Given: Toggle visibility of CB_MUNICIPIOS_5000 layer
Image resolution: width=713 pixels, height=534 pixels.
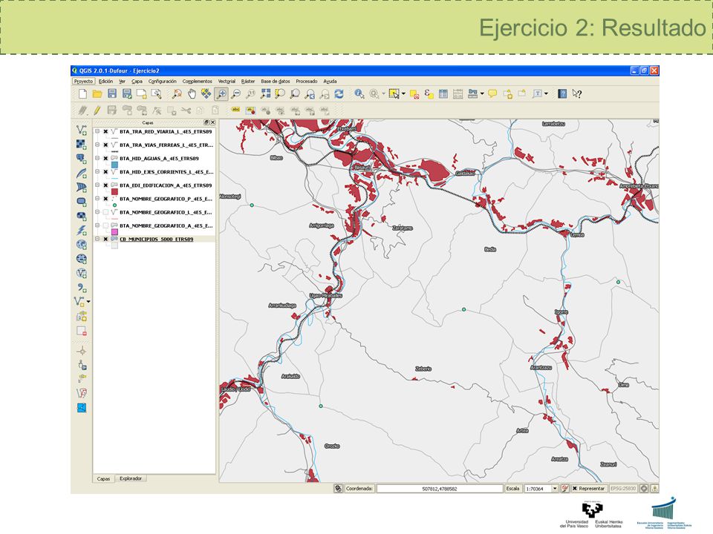Looking at the screenshot, I should pos(105,240).
